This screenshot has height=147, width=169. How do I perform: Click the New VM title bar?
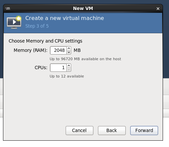coord(83,8)
